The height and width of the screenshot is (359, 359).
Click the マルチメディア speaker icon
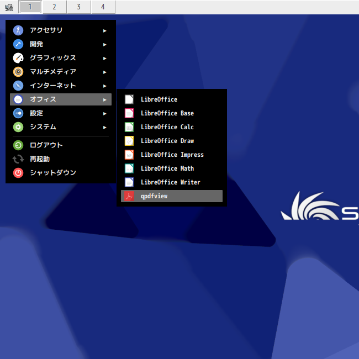point(18,72)
